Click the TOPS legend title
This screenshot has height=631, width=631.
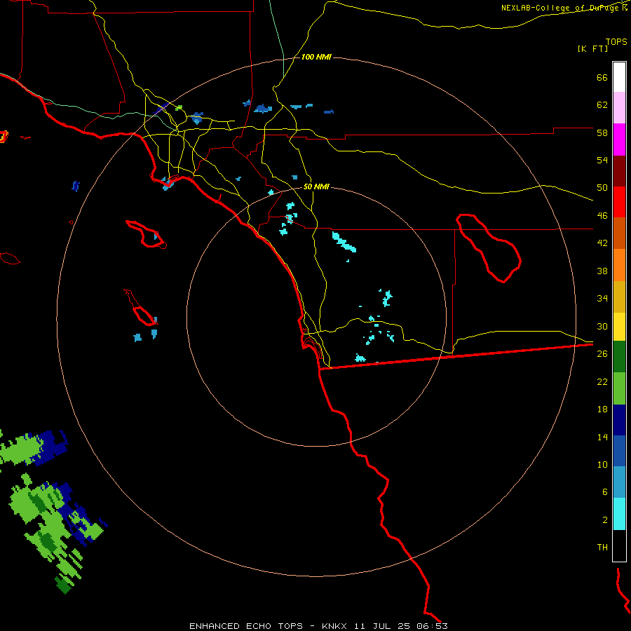click(616, 41)
